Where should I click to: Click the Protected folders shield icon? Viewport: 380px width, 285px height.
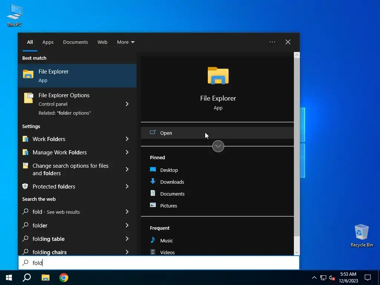click(x=25, y=186)
